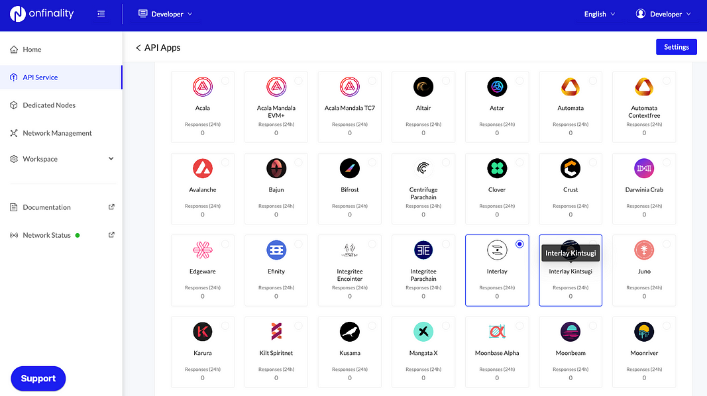Collapse sidebar with the hamburger icon

tap(101, 14)
